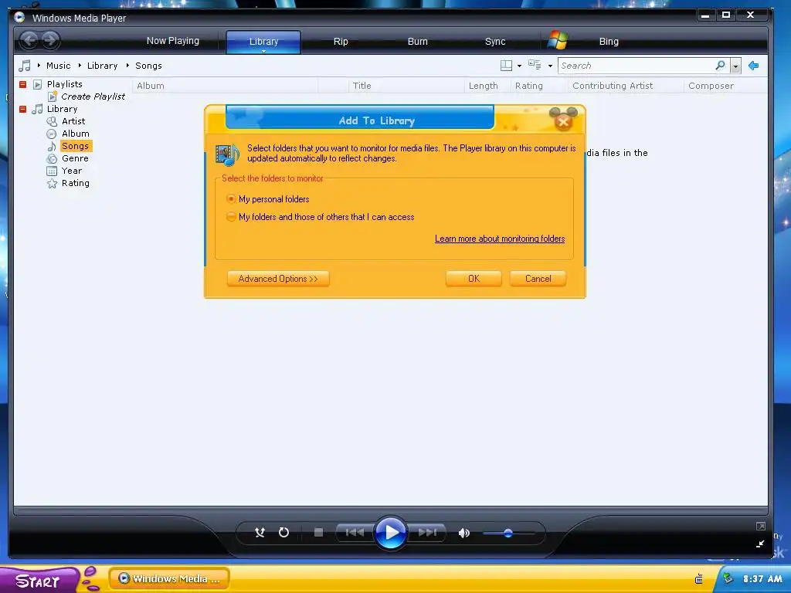Screen dimensions: 791x593
Task: Open Learn more about monitoring folders link
Action: [500, 239]
